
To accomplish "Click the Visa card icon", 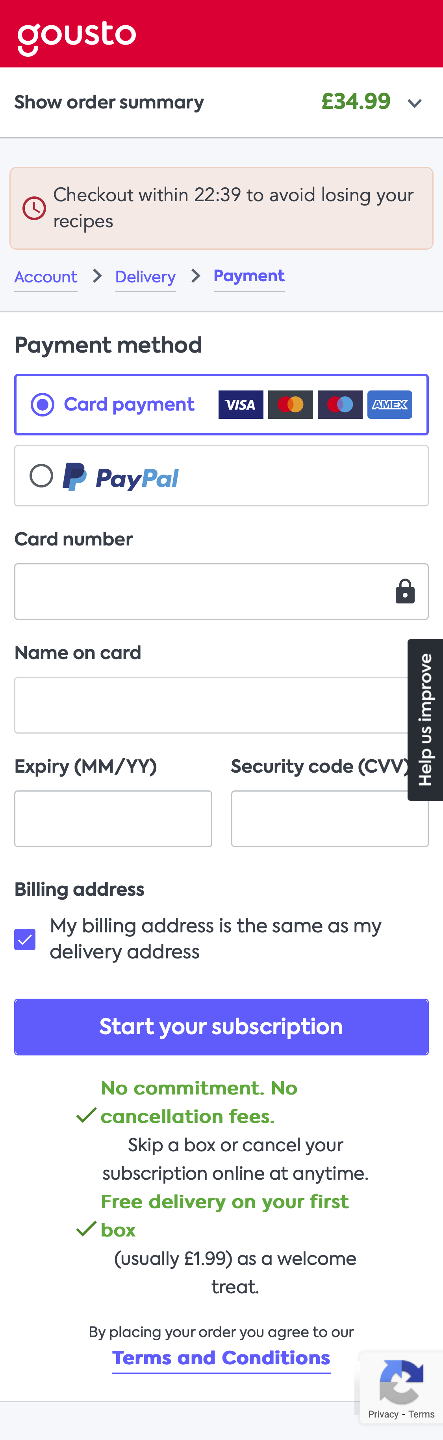I will [x=241, y=404].
